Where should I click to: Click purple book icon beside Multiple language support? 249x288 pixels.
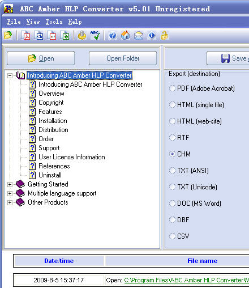tap(20, 193)
